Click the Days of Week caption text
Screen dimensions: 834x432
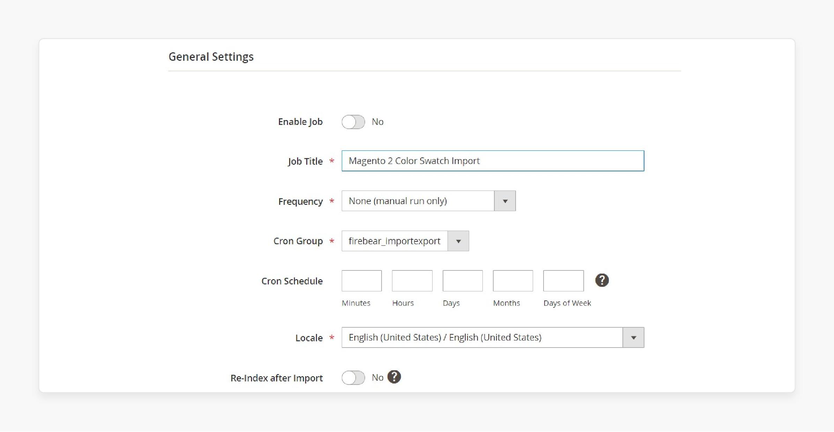click(567, 303)
